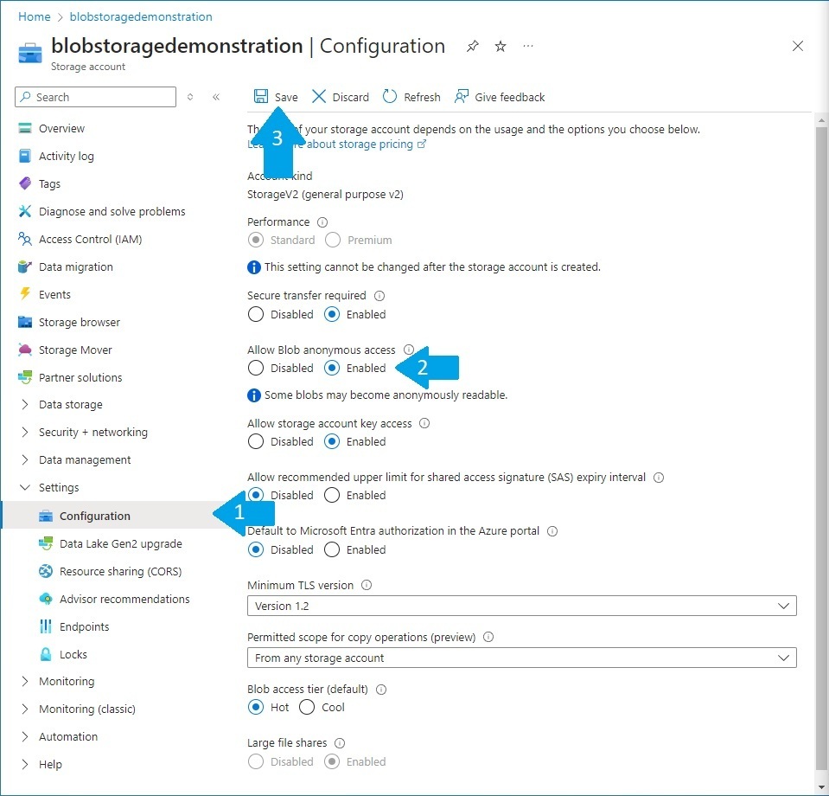Show info tooltip for Large file shares
Image resolution: width=829 pixels, height=796 pixels.
(340, 743)
